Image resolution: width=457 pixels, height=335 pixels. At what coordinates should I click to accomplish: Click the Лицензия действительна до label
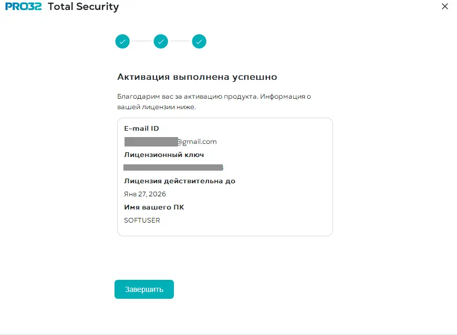pyautogui.click(x=180, y=181)
